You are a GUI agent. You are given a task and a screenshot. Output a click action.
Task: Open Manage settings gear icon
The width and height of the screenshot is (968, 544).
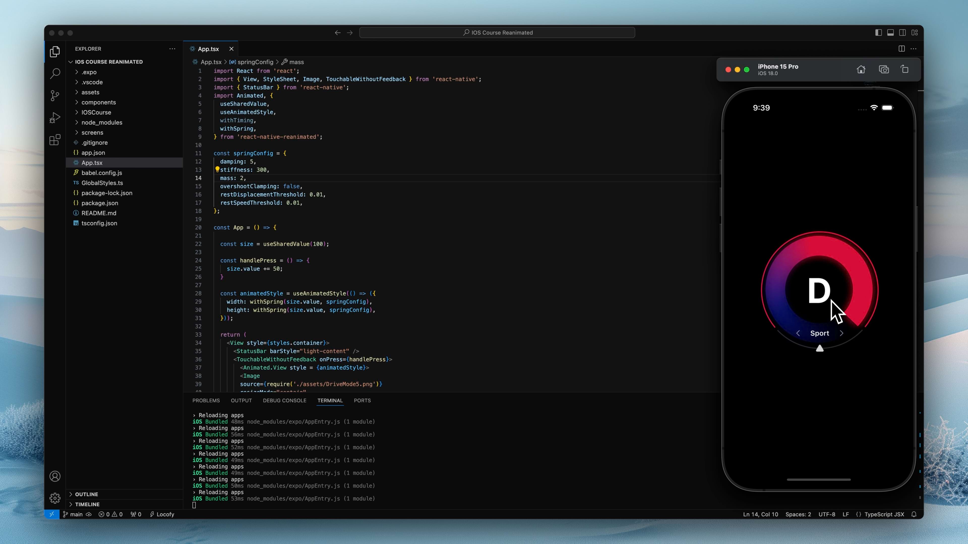click(x=55, y=498)
